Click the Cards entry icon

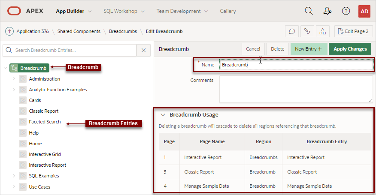23,100
